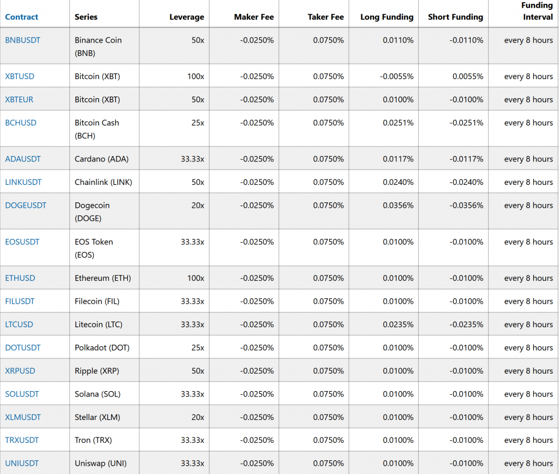Click the UNIUSDT contract link

click(22, 463)
